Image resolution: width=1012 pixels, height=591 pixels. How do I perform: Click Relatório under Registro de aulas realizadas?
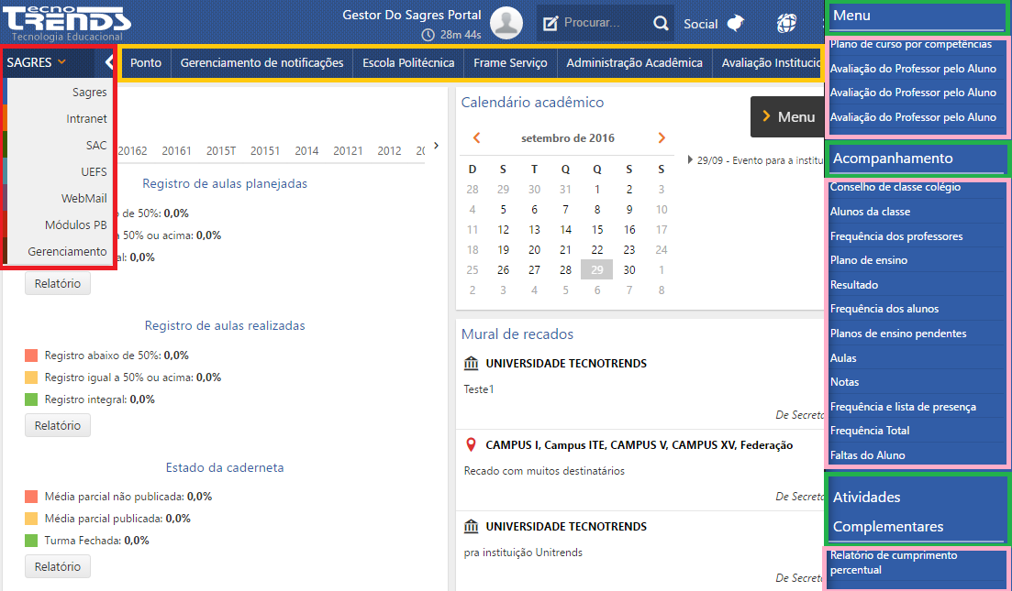pyautogui.click(x=57, y=425)
